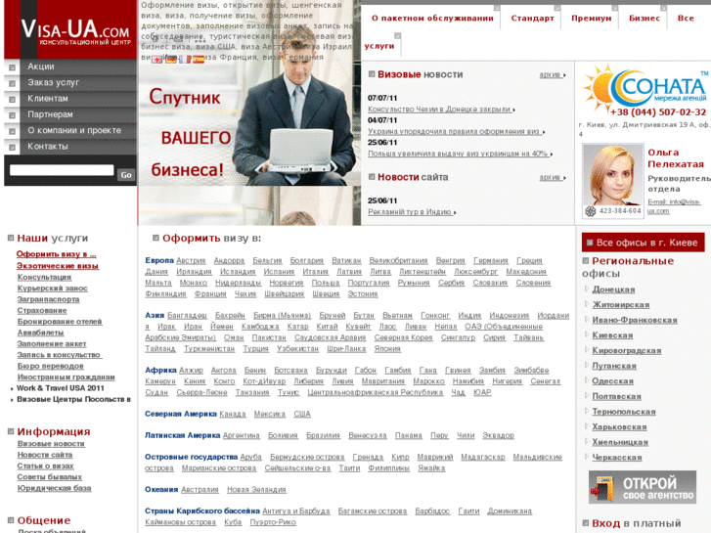Image resolution: width=711 pixels, height=533 pixels.
Task: Open Экзотические визы in services list
Action: click(x=58, y=266)
